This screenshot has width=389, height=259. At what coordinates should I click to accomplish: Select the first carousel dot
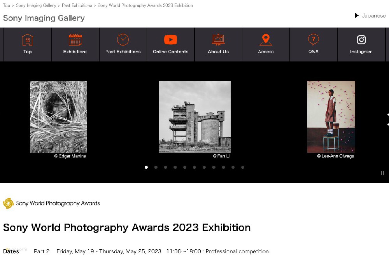tap(146, 167)
